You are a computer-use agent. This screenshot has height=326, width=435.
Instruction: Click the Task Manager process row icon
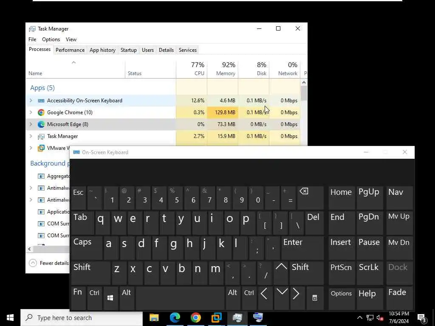[x=41, y=136]
